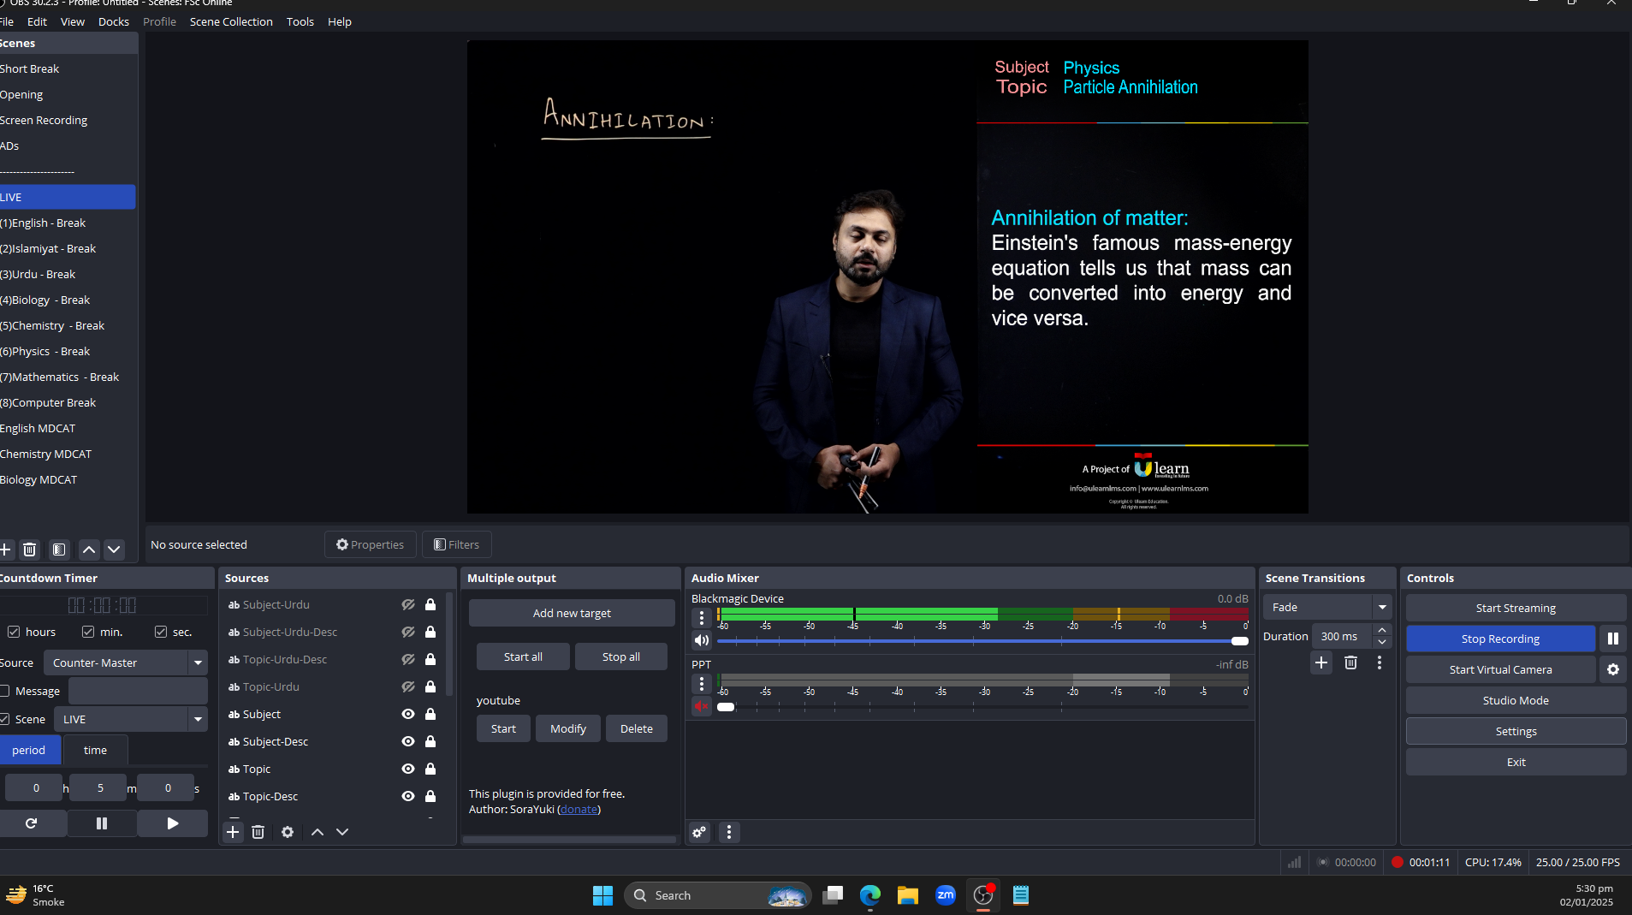Add a new source with plus icon
This screenshot has height=915, width=1632.
pyautogui.click(x=233, y=832)
